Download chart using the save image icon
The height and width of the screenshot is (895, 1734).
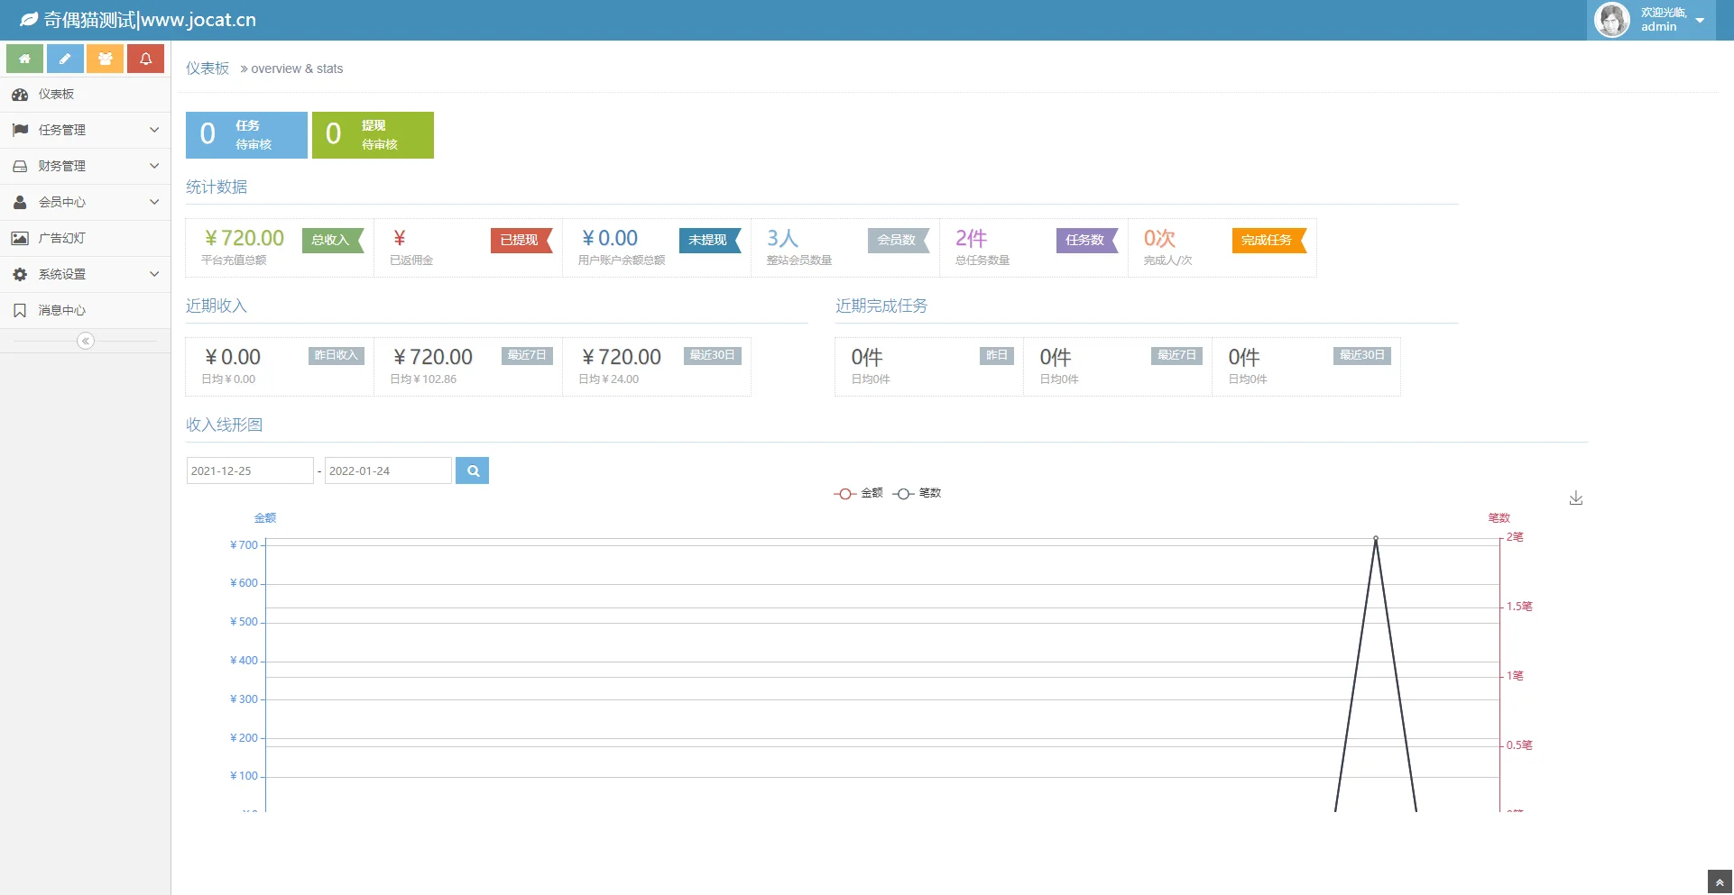coord(1575,498)
